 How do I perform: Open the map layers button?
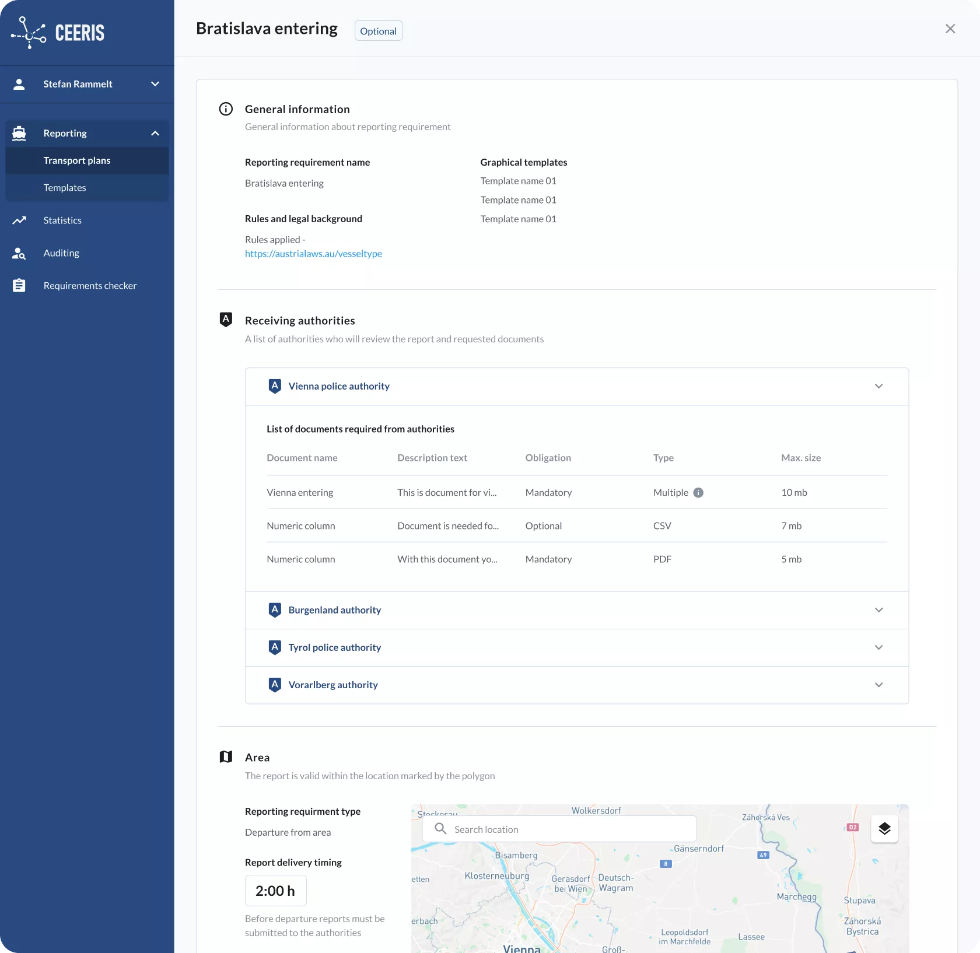[x=884, y=829]
